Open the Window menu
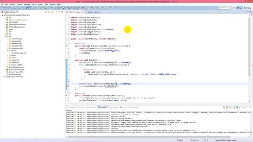 pos(53,4)
